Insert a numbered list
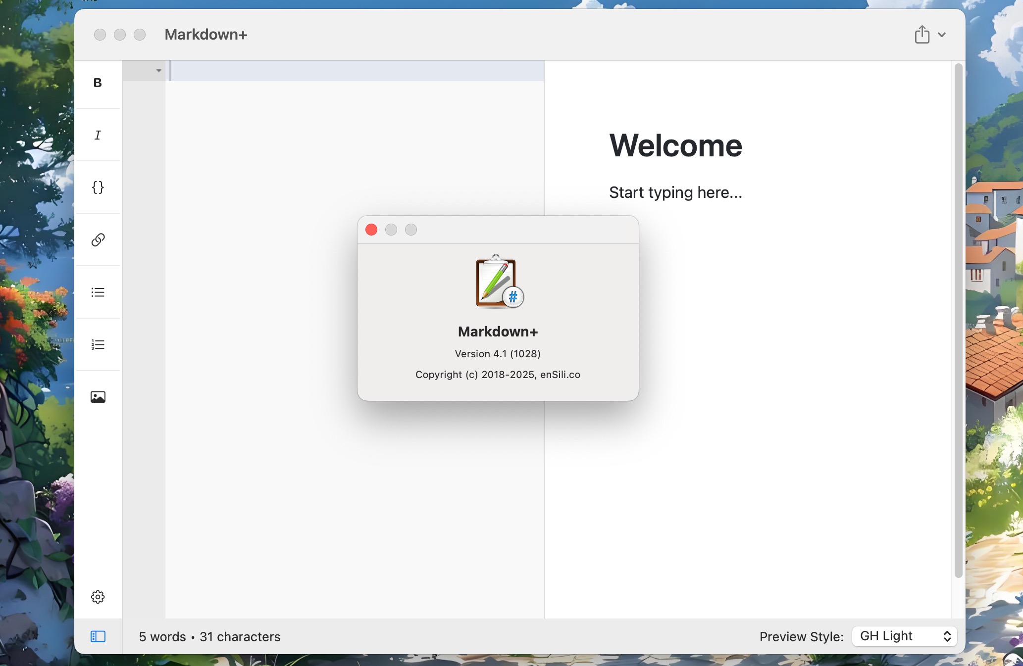The width and height of the screenshot is (1023, 666). 98,345
